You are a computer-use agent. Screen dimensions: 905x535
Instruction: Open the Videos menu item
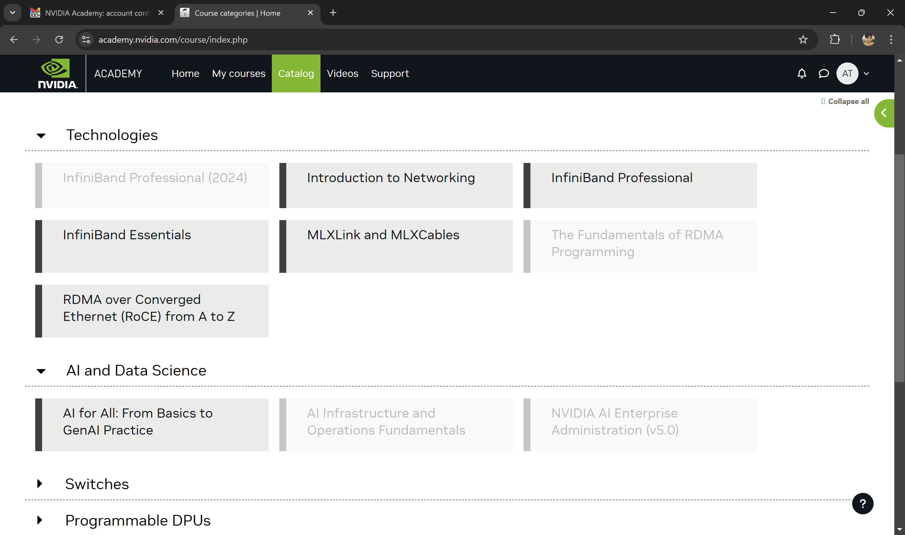(342, 73)
